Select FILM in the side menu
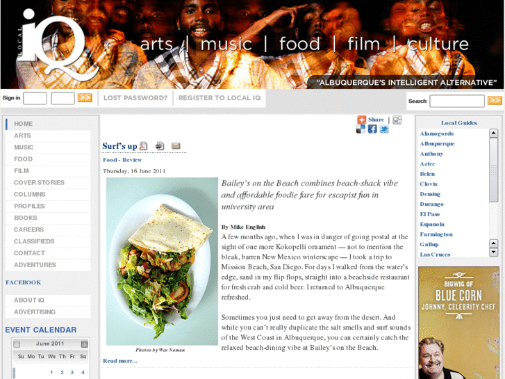The image size is (505, 379). [x=48, y=171]
